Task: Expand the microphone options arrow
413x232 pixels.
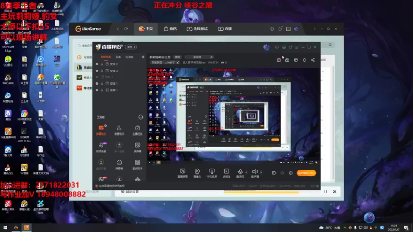Action: point(246,172)
